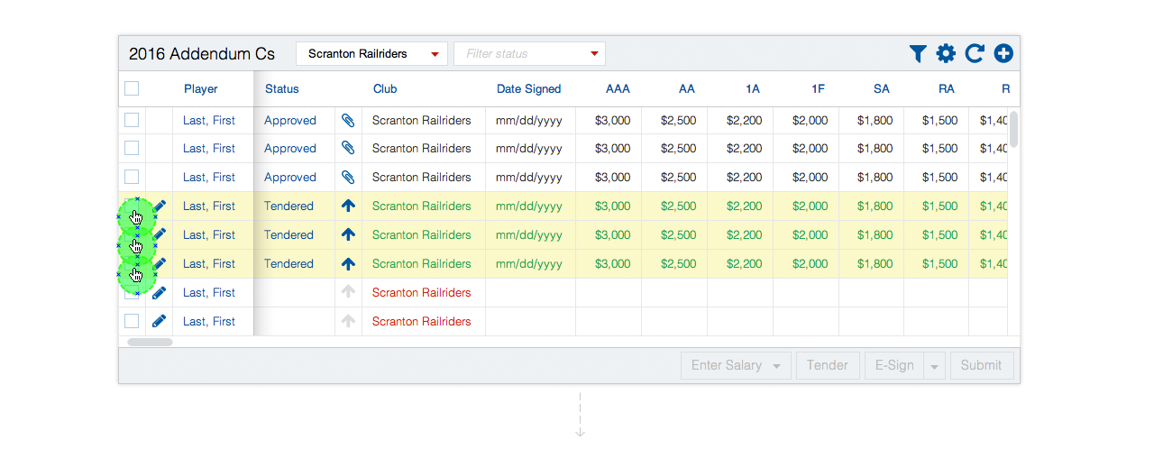
Task: Click the gray up arrow in the bottom row
Action: [x=348, y=321]
